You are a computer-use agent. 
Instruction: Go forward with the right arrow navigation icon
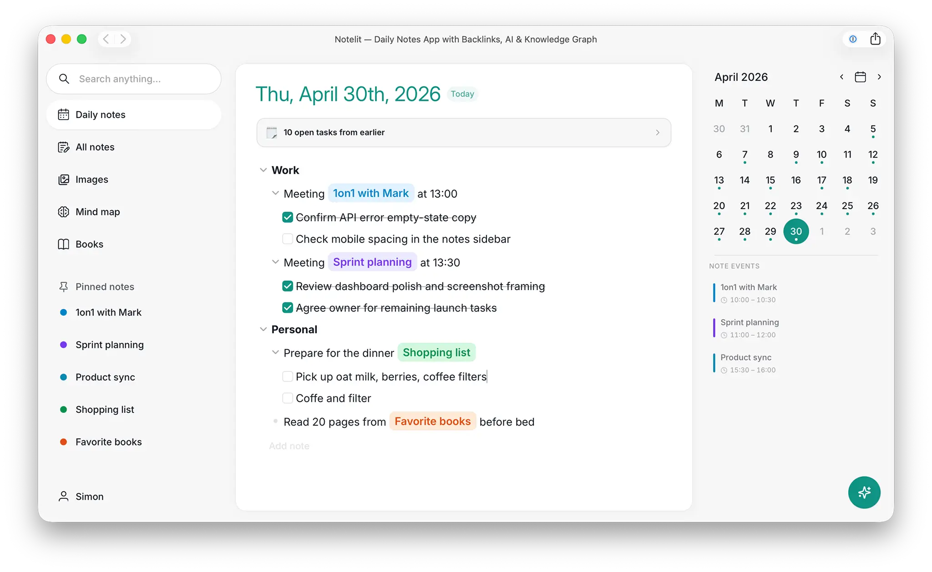[123, 39]
